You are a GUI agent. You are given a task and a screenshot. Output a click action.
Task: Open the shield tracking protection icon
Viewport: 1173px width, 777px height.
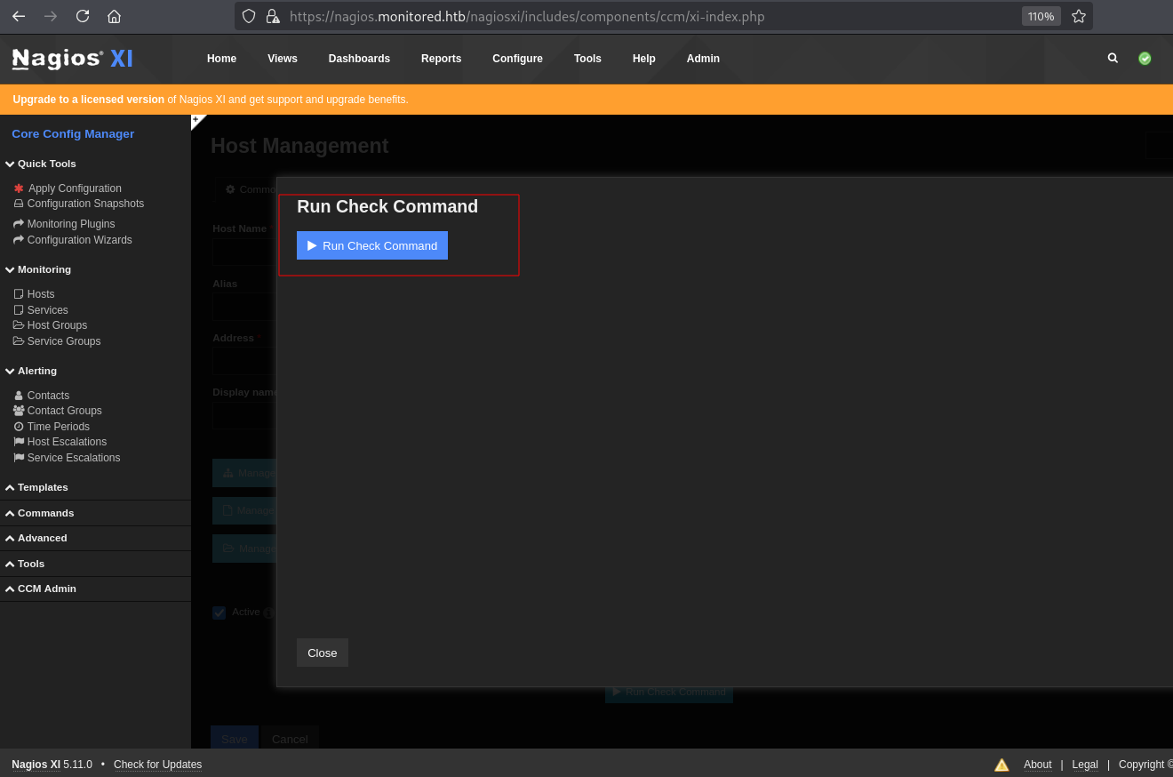pos(249,16)
